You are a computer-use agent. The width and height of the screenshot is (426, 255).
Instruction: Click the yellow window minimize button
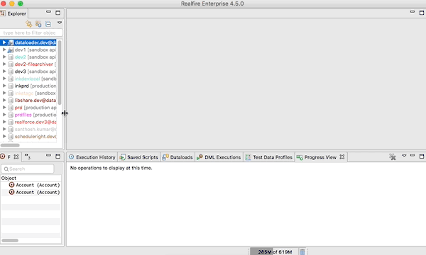(x=11, y=4)
